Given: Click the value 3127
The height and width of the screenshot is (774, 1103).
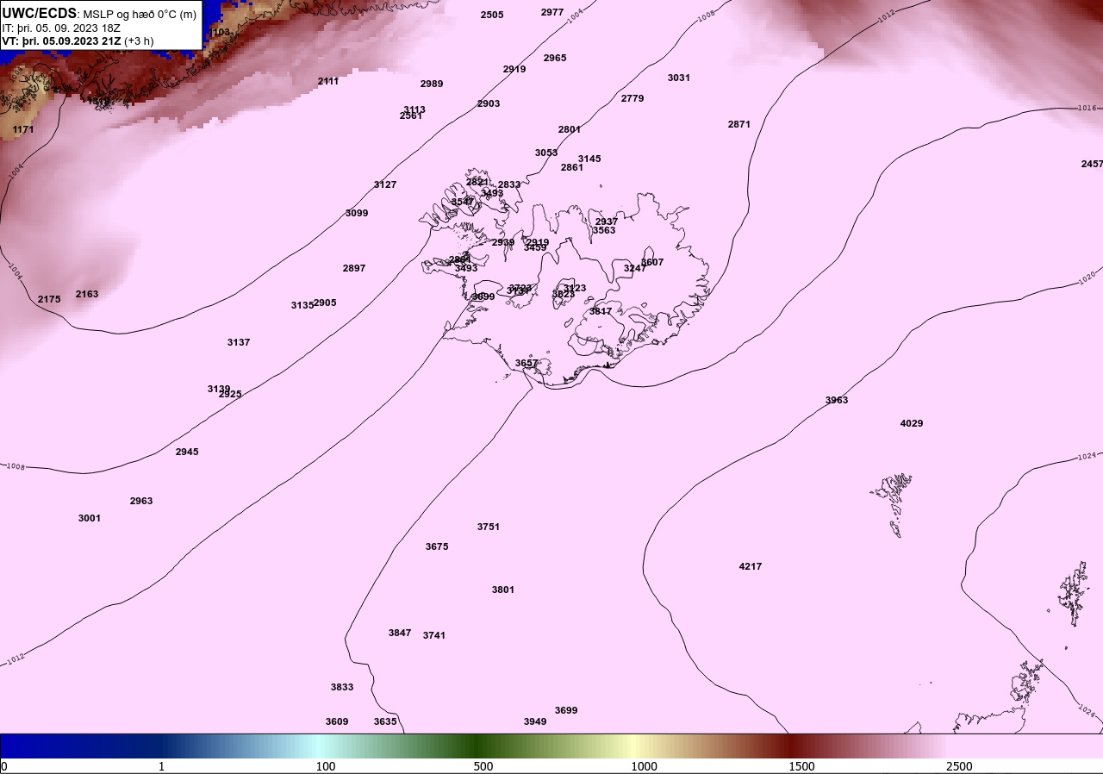Looking at the screenshot, I should [385, 184].
